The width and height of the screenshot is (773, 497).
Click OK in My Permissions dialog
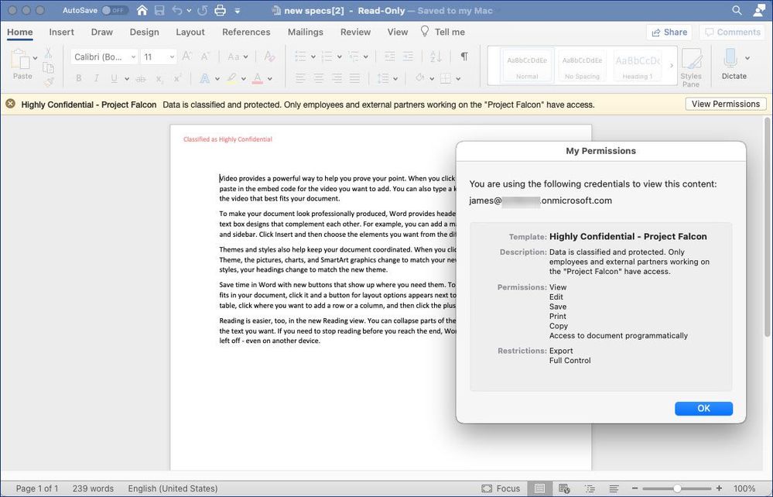coord(703,408)
